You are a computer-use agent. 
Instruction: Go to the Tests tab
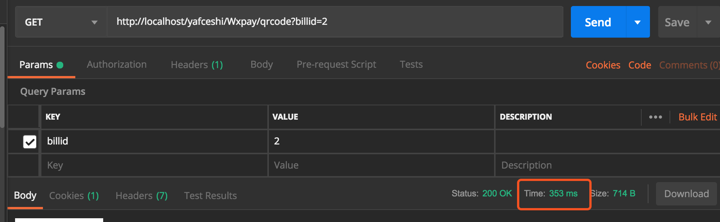coord(411,65)
